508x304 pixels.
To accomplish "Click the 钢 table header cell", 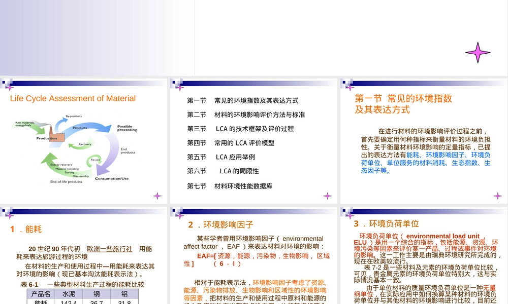I will (97, 294).
